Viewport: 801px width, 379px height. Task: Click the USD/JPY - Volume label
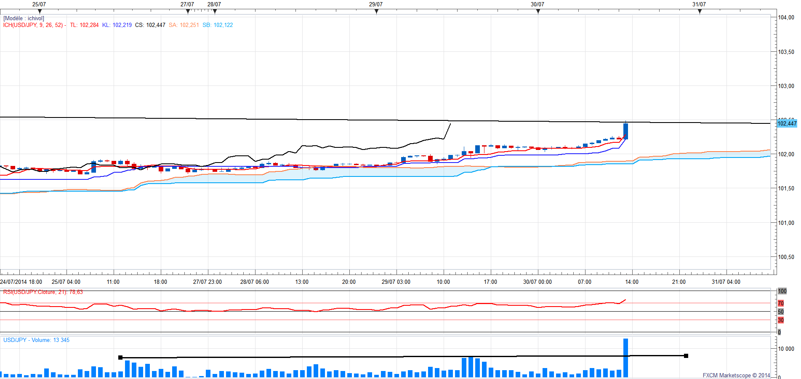(x=36, y=340)
